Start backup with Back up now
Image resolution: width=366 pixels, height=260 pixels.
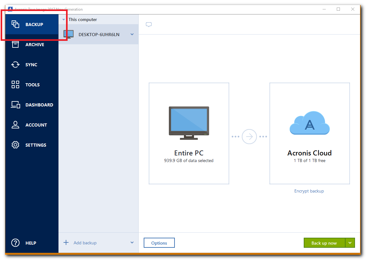pyautogui.click(x=324, y=243)
